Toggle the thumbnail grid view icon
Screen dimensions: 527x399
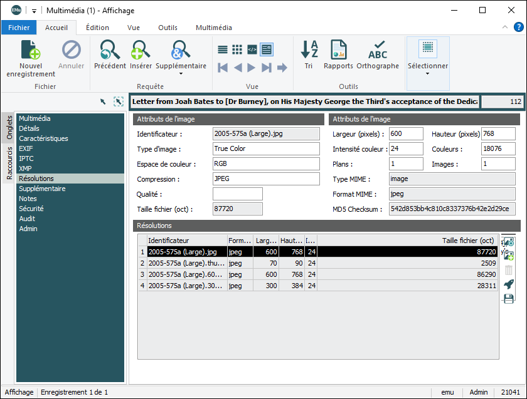237,49
